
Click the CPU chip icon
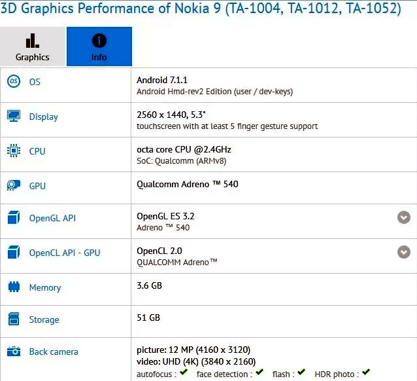click(14, 151)
